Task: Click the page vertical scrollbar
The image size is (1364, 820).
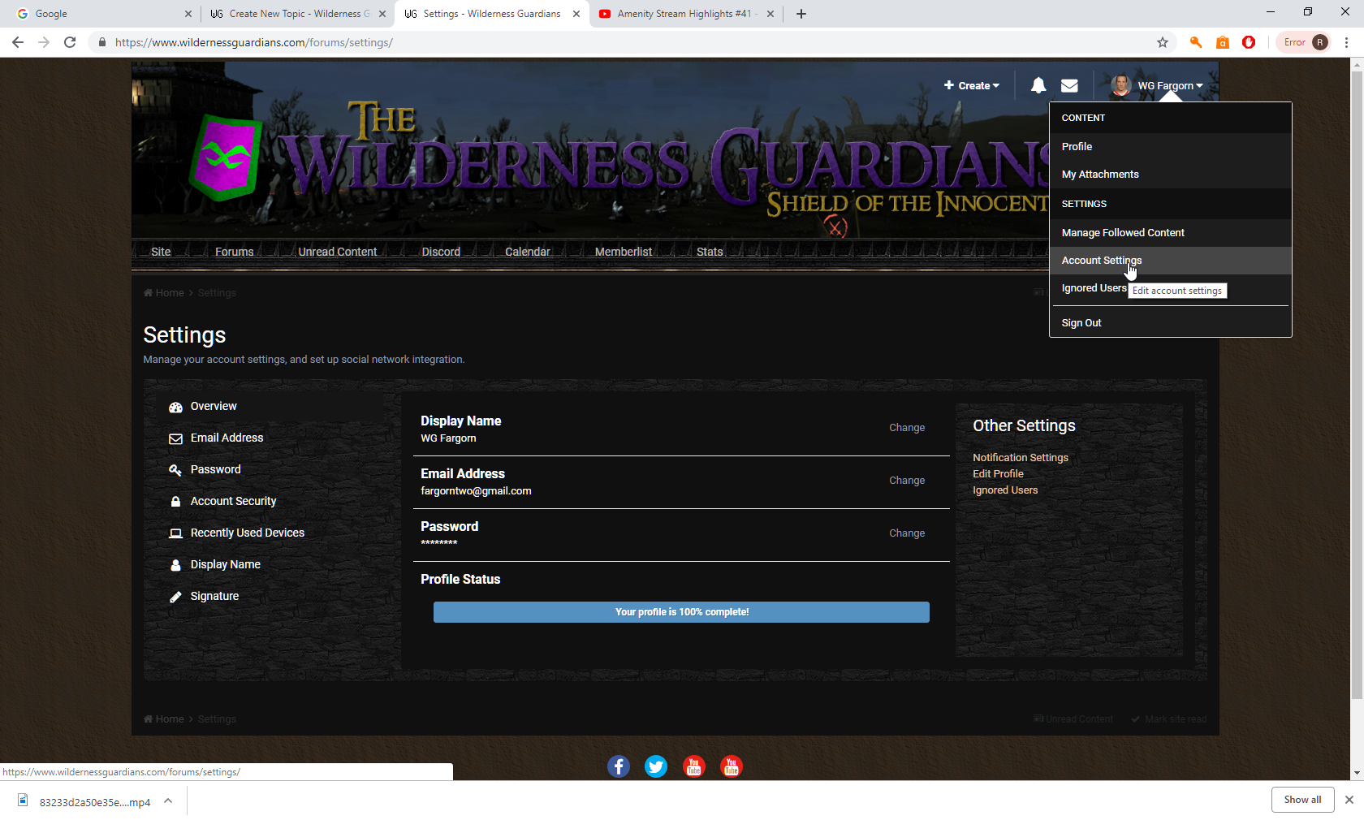Action: pos(1357,386)
